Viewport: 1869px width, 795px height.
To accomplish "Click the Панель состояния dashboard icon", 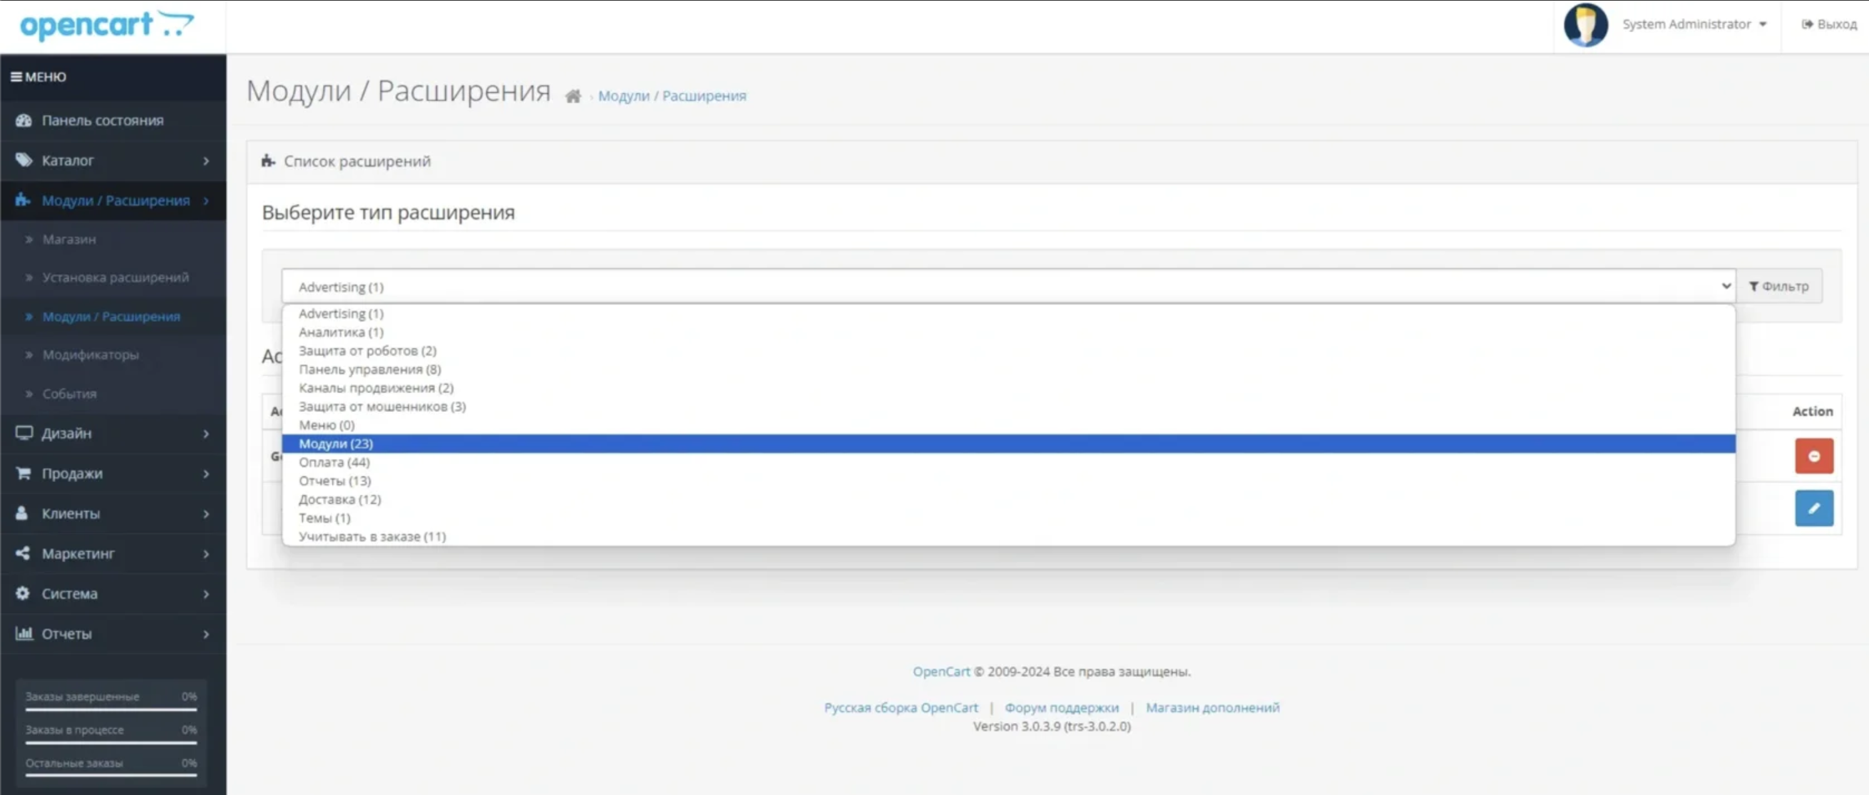I will [x=23, y=120].
